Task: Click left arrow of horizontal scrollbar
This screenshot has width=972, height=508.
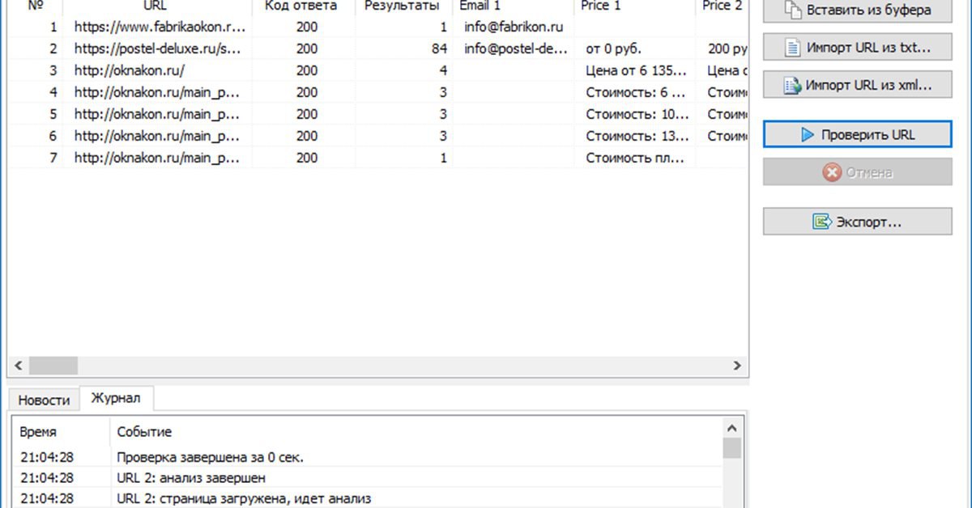Action: click(18, 366)
